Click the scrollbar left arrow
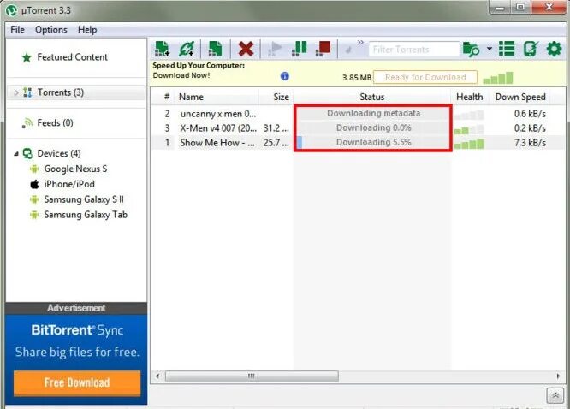Screen dimensions: 570x409 point(157,376)
